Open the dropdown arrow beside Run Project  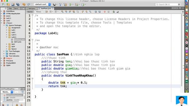pos(73,5)
